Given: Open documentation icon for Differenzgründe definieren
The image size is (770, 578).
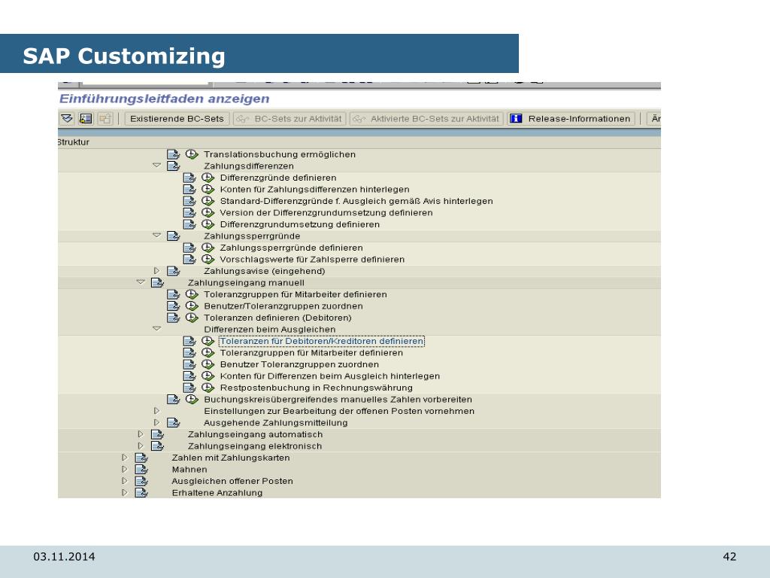Looking at the screenshot, I should tap(189, 178).
